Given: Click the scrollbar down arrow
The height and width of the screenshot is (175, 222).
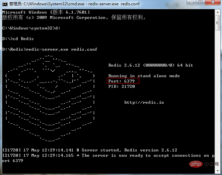Looking at the screenshot, I should [218, 171].
